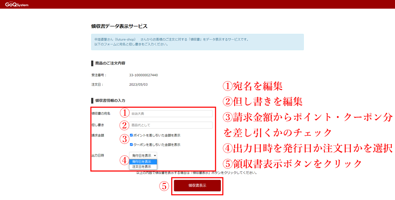Click the circled number 1 marker beside the recipient field
The image size is (395, 200).
pos(124,113)
